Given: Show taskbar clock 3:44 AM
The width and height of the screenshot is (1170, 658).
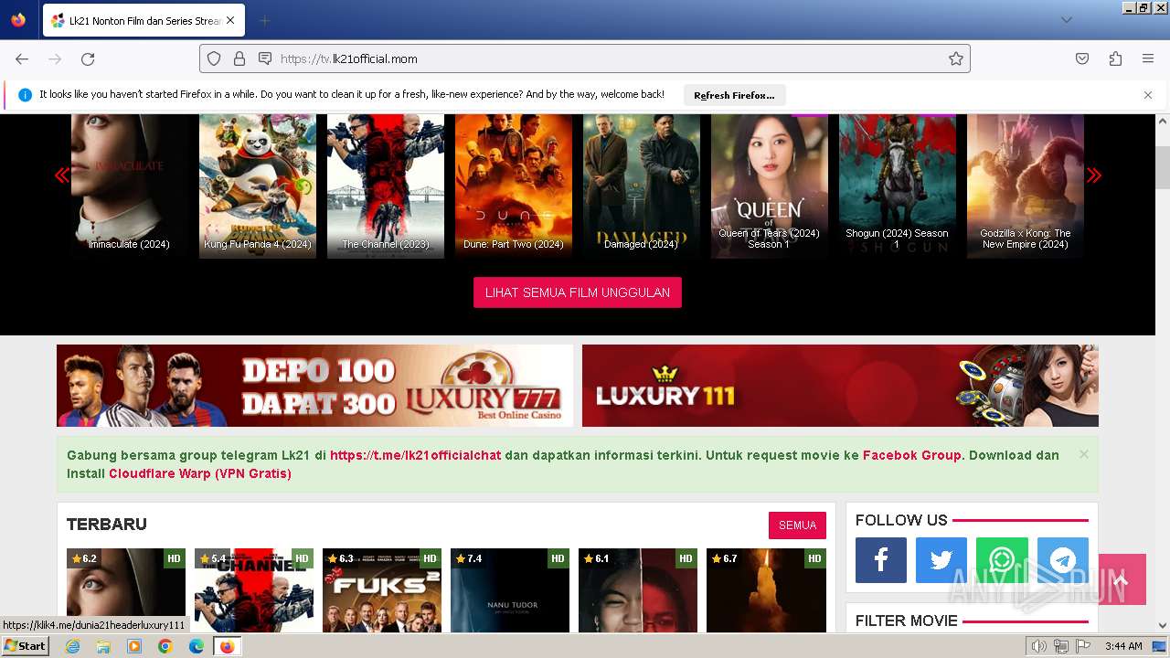Looking at the screenshot, I should (1123, 646).
